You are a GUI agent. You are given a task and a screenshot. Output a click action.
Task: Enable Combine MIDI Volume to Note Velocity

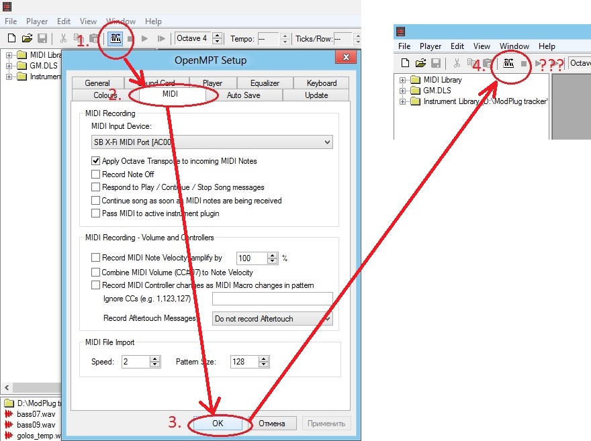point(96,273)
